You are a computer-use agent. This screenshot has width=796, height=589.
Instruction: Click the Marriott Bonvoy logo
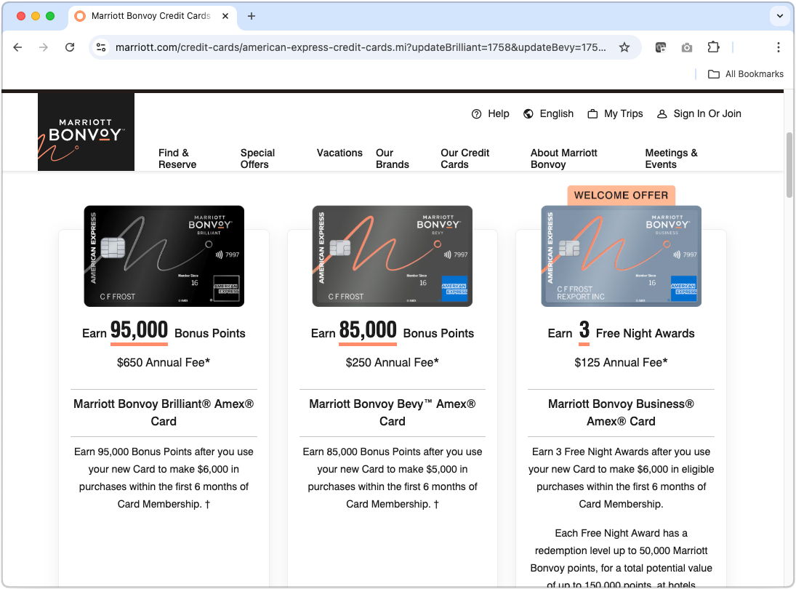click(x=86, y=132)
